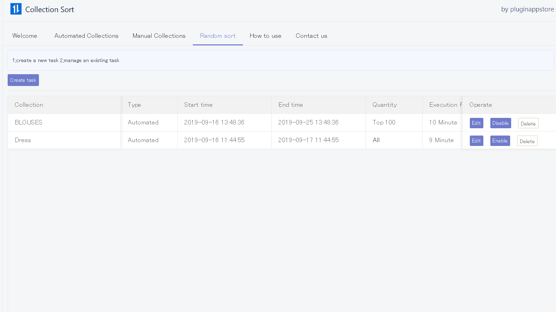Click the Collection Sort app logo icon
The width and height of the screenshot is (556, 312).
pyautogui.click(x=16, y=9)
